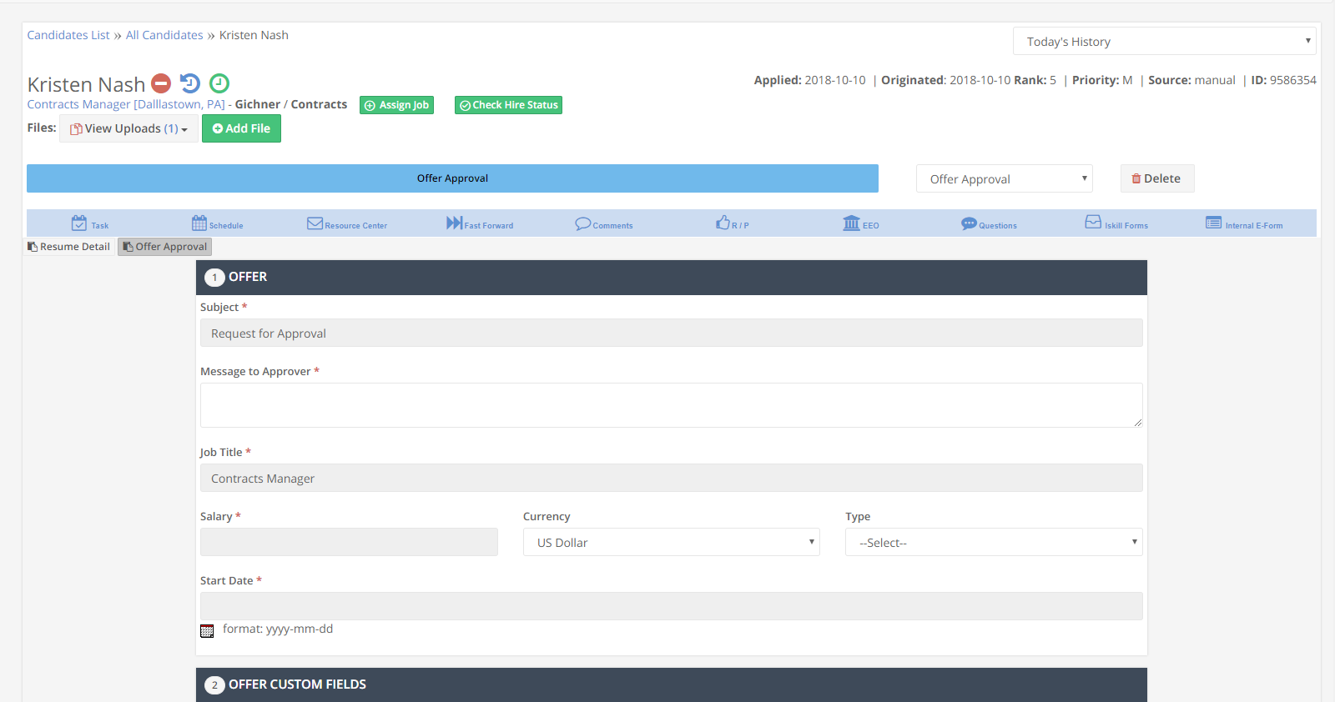Click the Job Title field
1335x702 pixels.
click(671, 478)
